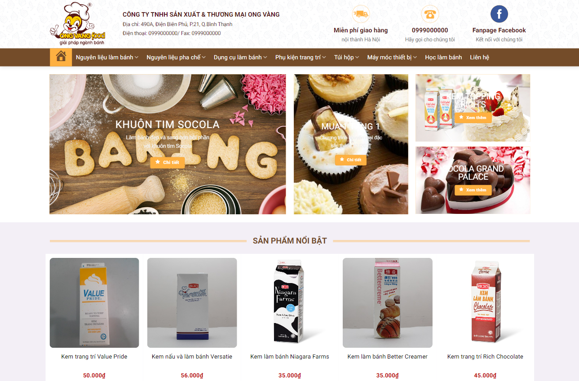Open the Dụng cụ làm bánh dropdown
Image resolution: width=579 pixels, height=381 pixels.
click(240, 57)
